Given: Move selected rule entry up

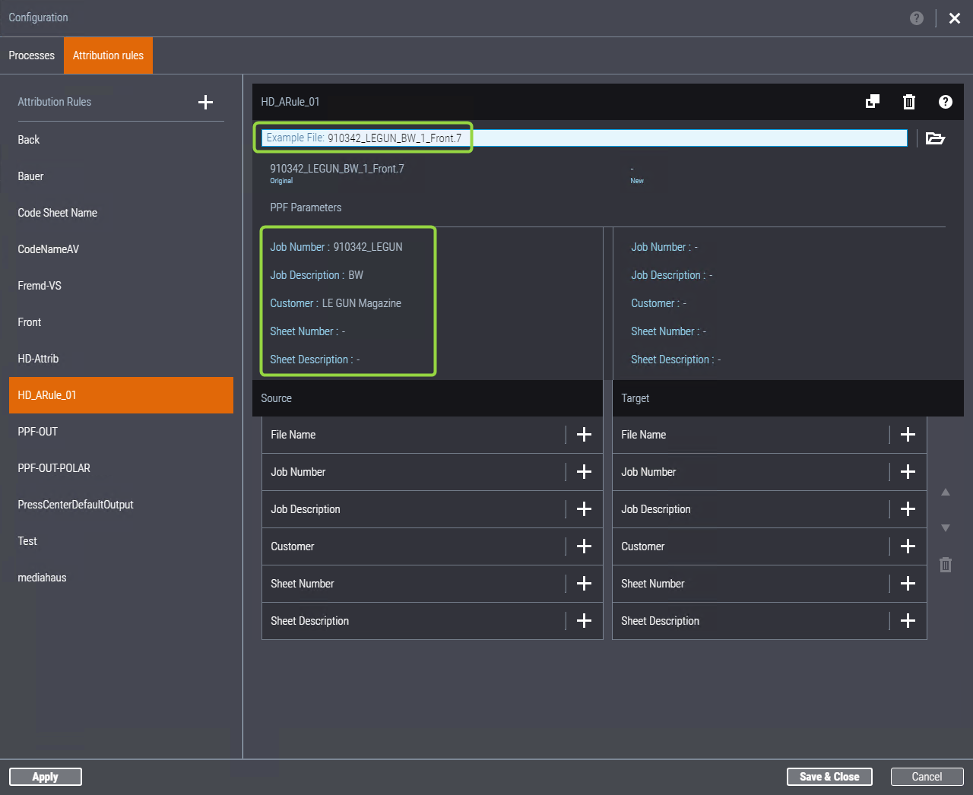Looking at the screenshot, I should point(946,493).
